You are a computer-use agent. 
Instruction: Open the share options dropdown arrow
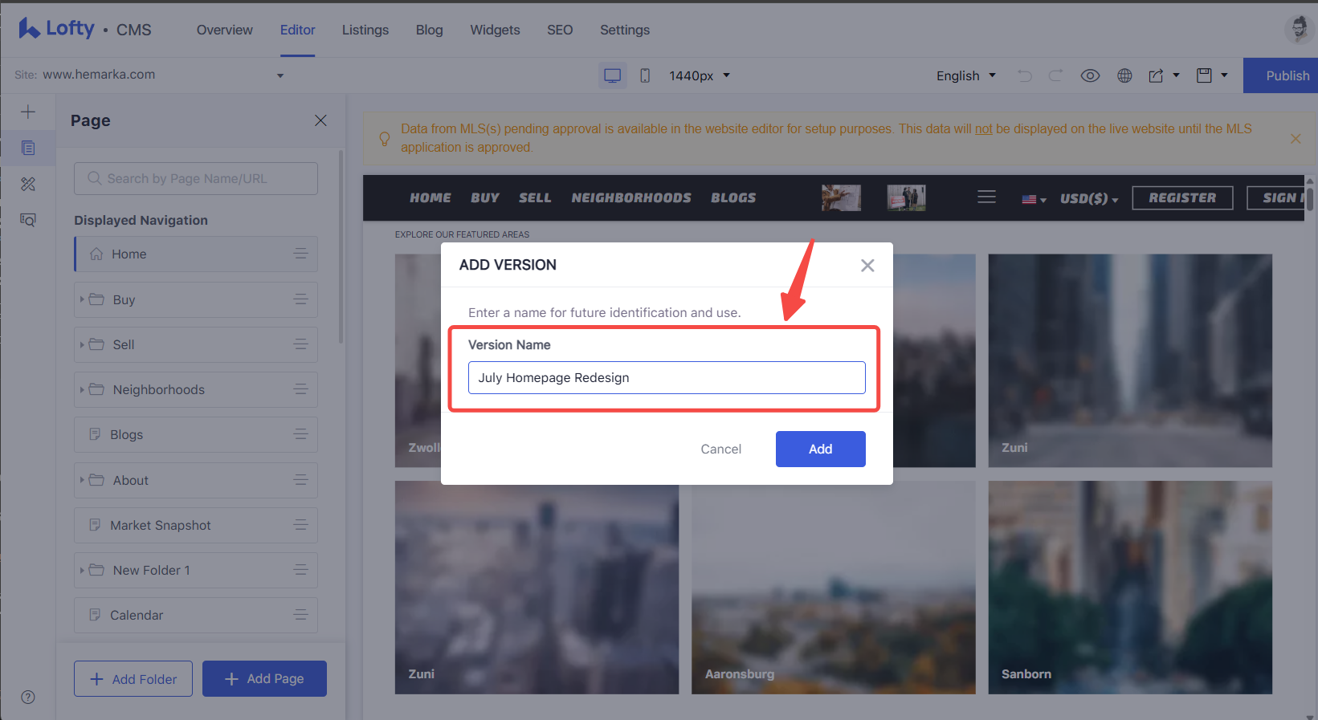[1177, 75]
